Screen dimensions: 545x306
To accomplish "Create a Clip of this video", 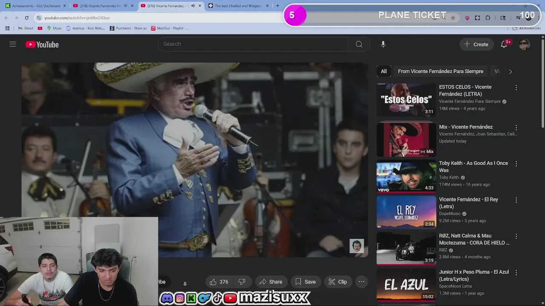I will 338,282.
